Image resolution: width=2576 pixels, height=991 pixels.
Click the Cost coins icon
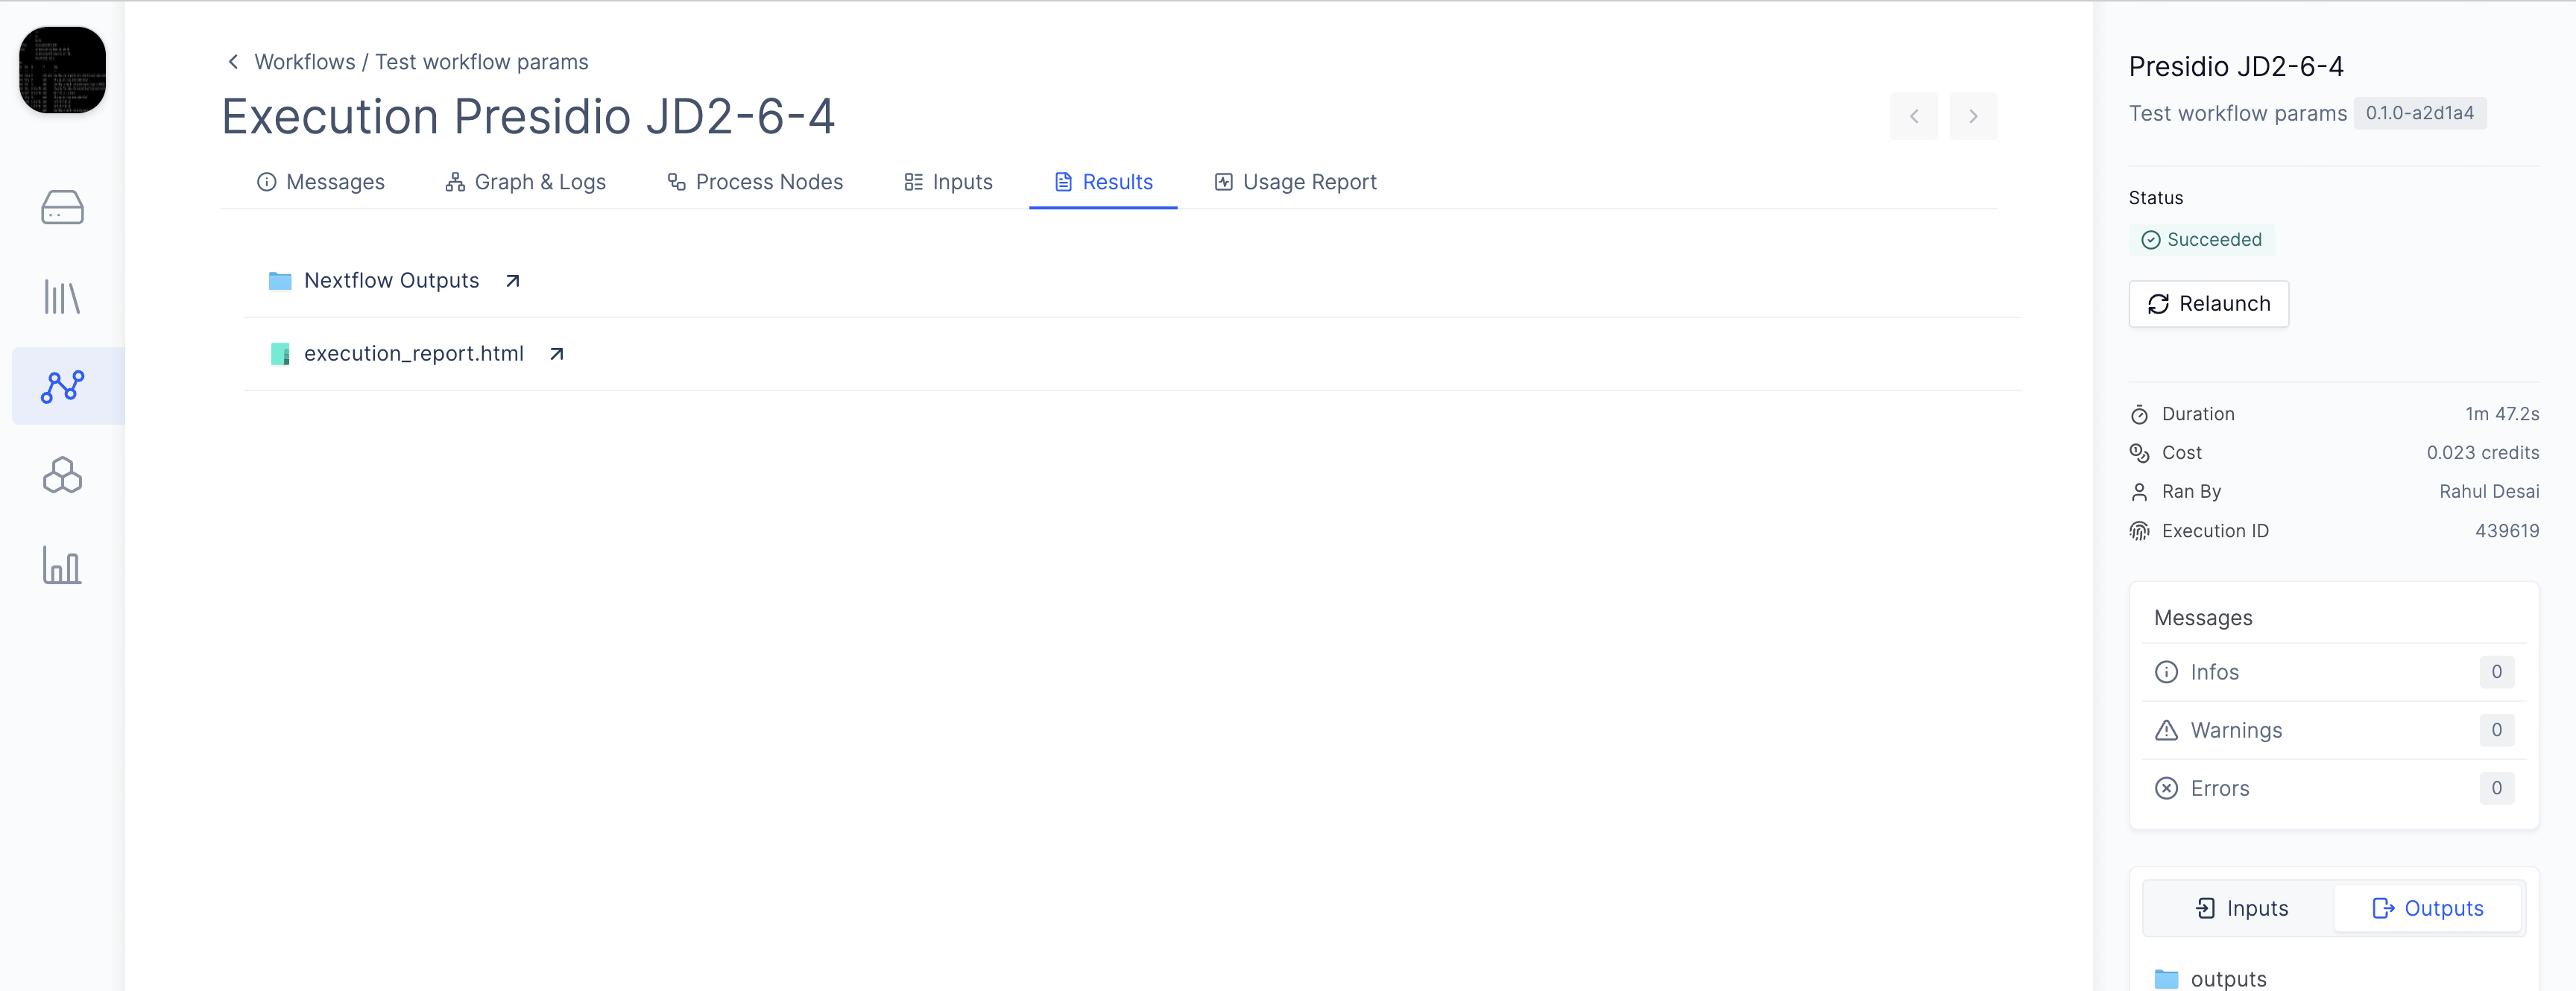click(x=2139, y=453)
